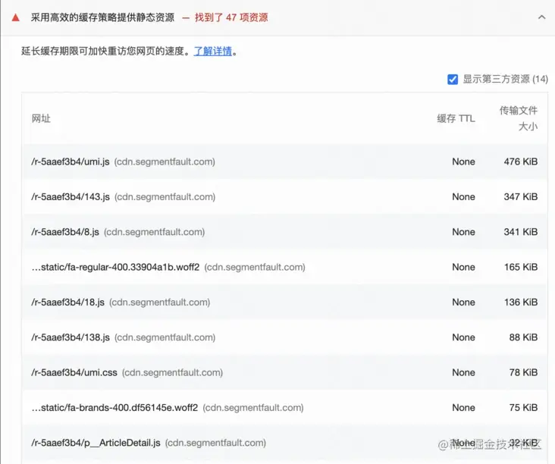Click None TTL in umi.css row
This screenshot has width=555, height=464.
coord(463,372)
